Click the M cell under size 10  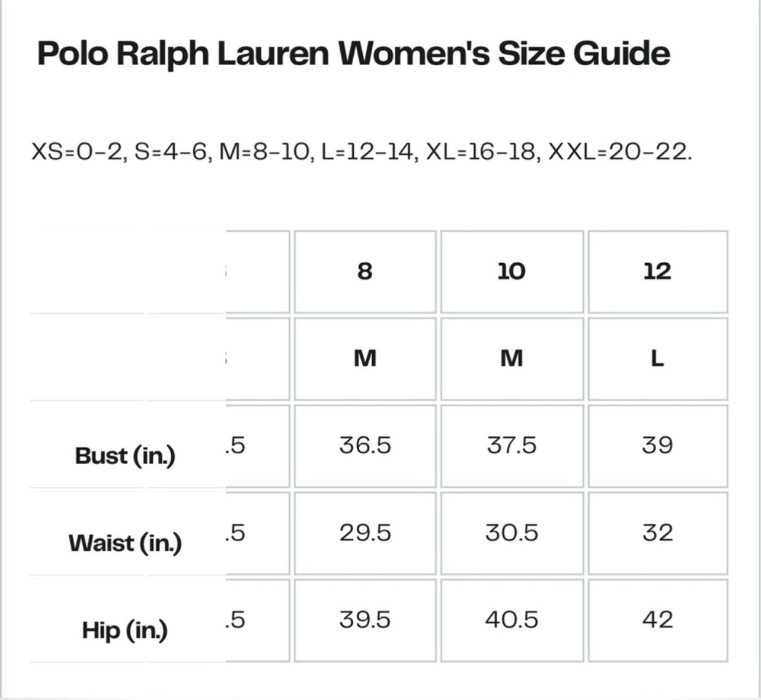[511, 359]
